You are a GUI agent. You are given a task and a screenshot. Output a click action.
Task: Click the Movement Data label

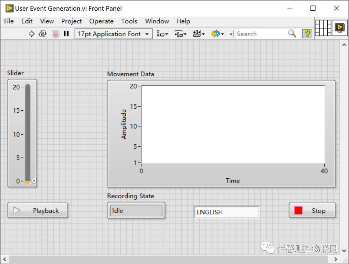131,74
